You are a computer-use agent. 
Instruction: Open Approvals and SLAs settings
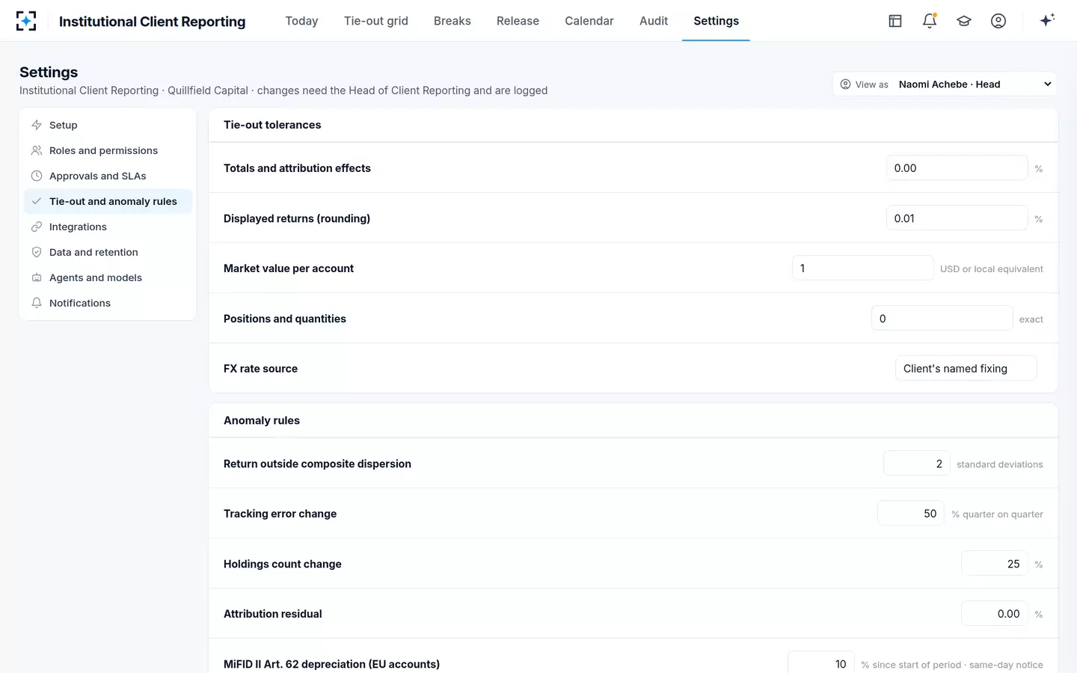click(x=108, y=176)
